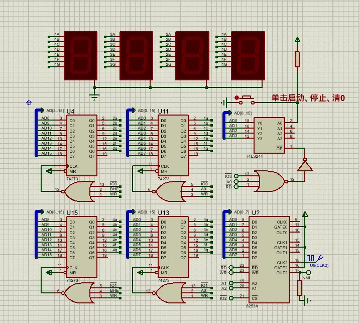Click the power terminal arrow above the top resistor
The image size is (359, 323).
[x=297, y=40]
